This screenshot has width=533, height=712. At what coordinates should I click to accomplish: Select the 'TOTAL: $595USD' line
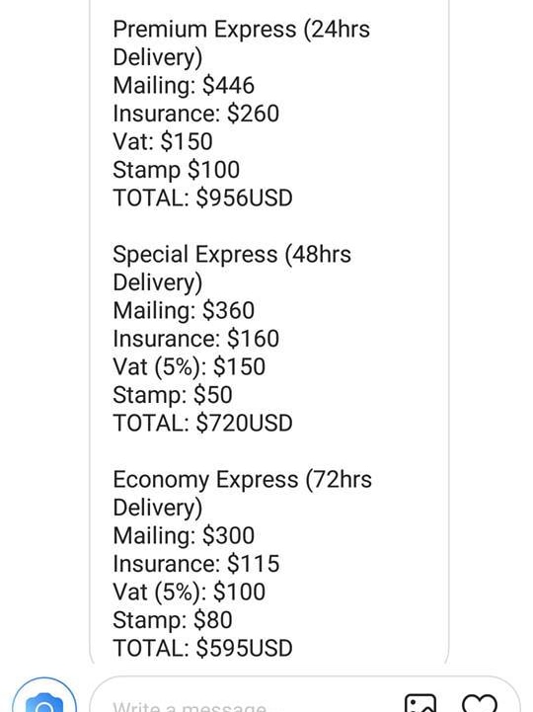[x=203, y=649]
